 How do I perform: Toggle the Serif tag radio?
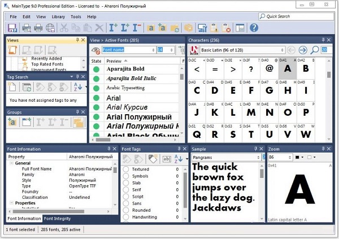(126, 190)
